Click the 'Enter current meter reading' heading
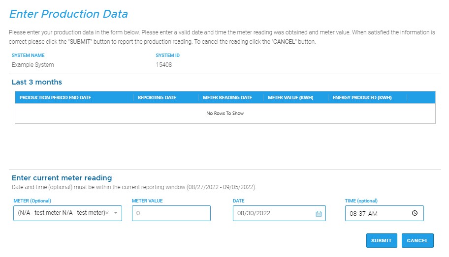 click(62, 178)
